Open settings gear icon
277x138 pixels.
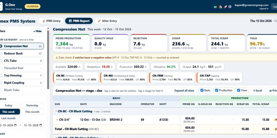pyautogui.click(x=230, y=7)
